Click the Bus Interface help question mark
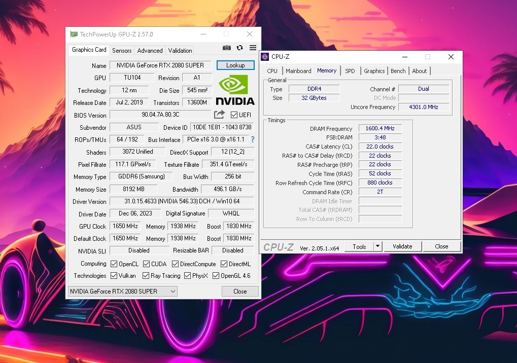Screen dimensions: 517x363 coord(252,139)
